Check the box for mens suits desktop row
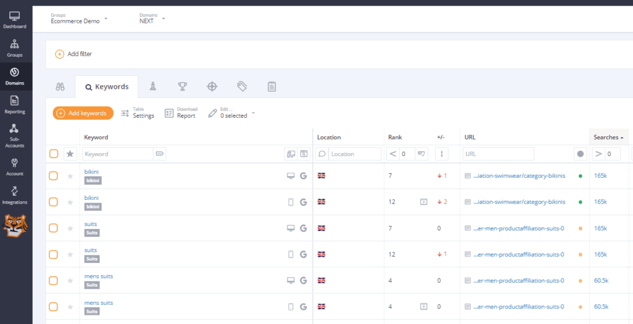Viewport: 633px width, 324px height. [x=54, y=280]
